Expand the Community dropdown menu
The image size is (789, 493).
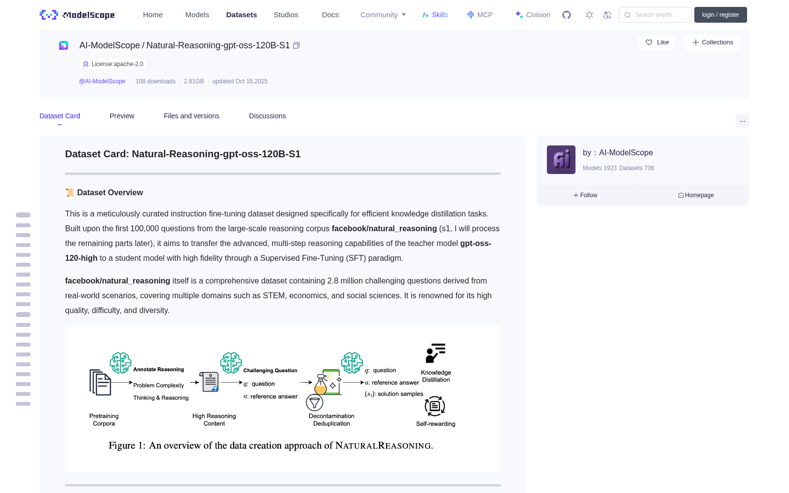(x=383, y=15)
